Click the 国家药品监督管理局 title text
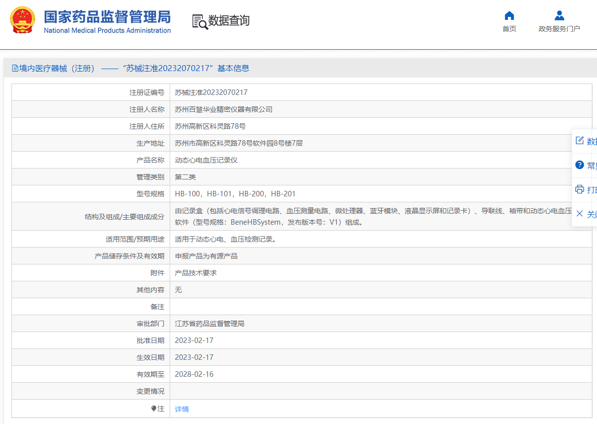Viewport: 597px width, 424px height. [107, 17]
